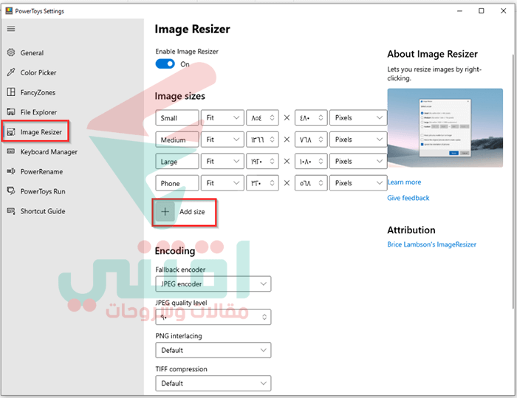Click the vertical scrollbar on right
Viewport: 517px width, 398px height.
point(513,182)
